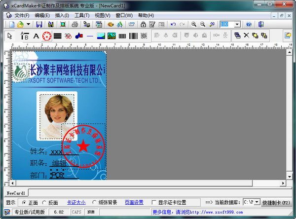The height and width of the screenshot is (219, 296).
Task: Open the current database path dropdown
Action: (x=257, y=202)
